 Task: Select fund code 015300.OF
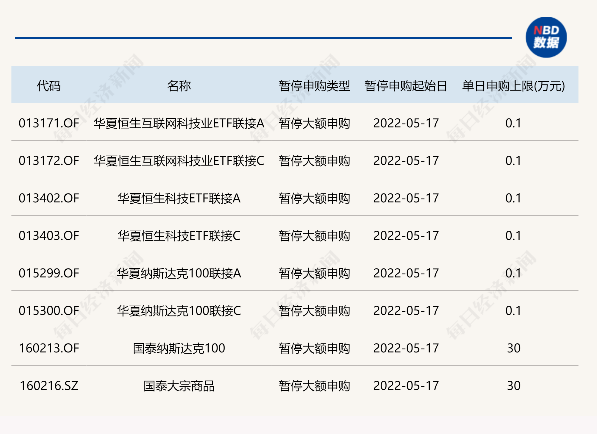49,311
